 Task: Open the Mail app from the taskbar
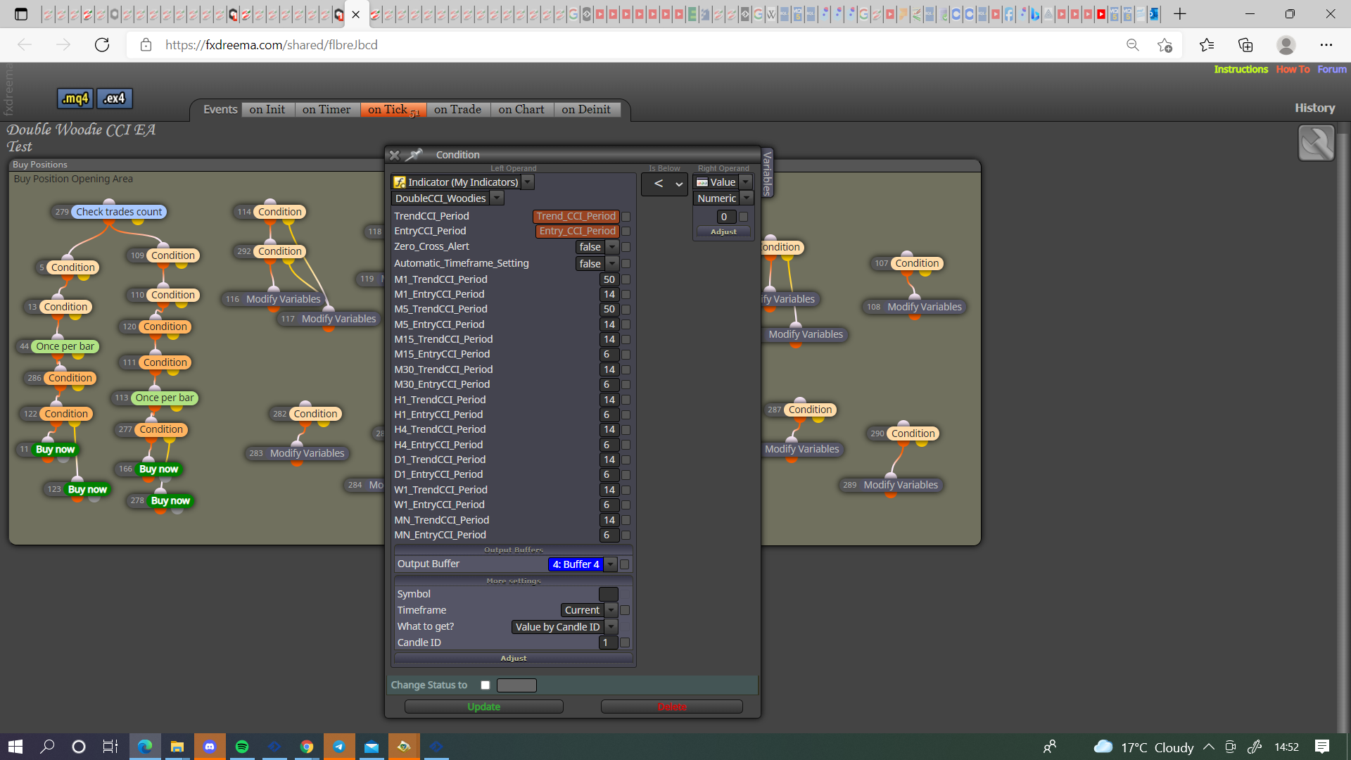372,747
